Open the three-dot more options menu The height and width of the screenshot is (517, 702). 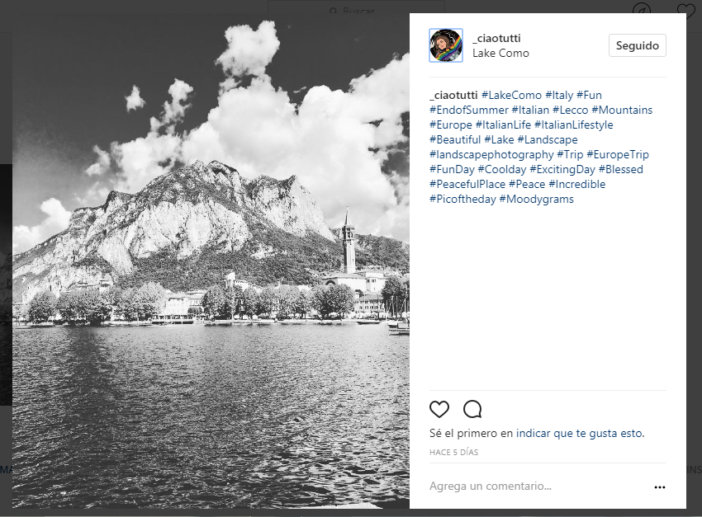(660, 487)
